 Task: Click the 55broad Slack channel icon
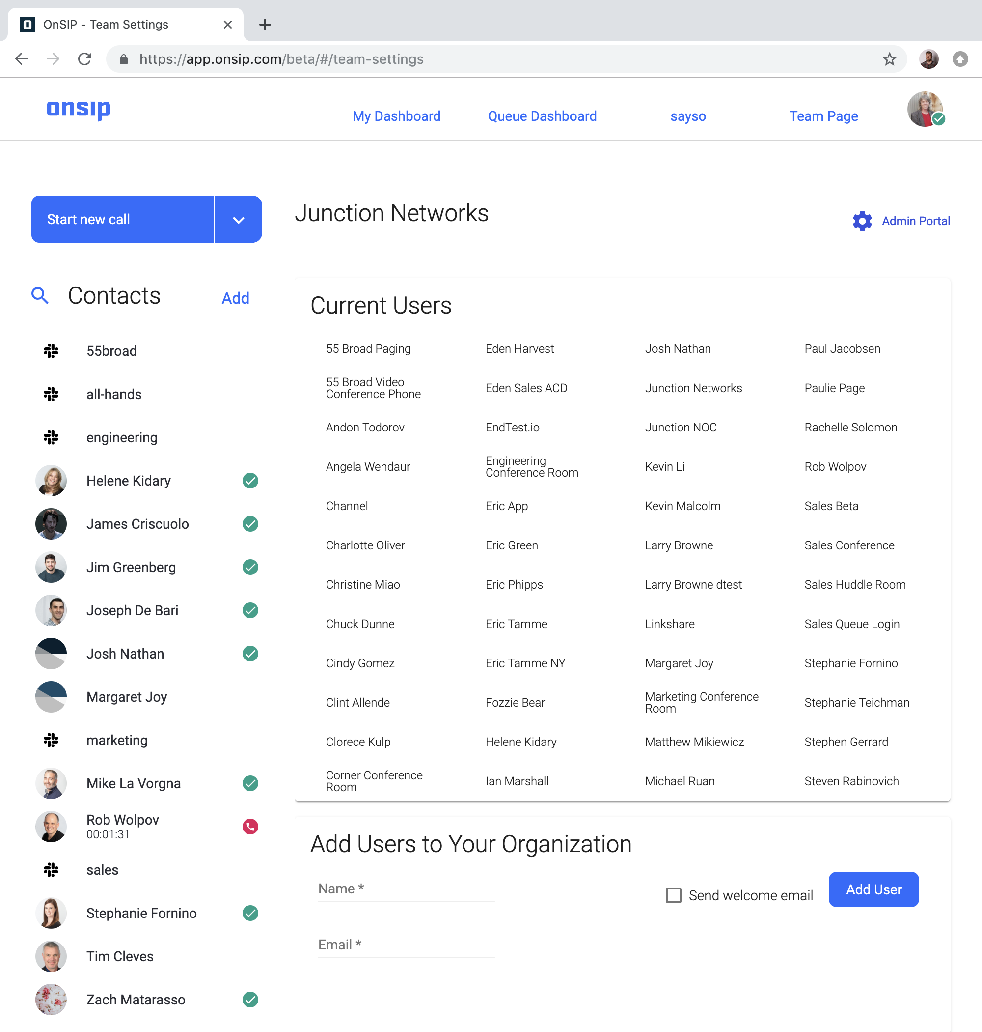tap(51, 351)
